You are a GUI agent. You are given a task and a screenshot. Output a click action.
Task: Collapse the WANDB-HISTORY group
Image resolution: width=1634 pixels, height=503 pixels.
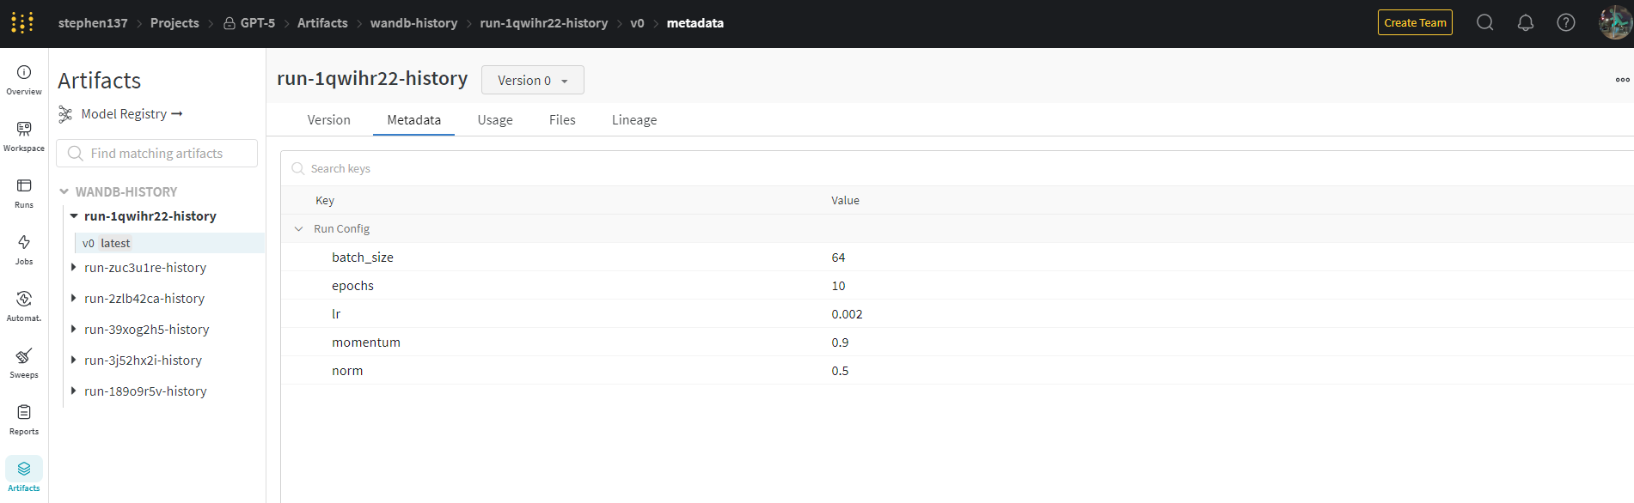click(x=64, y=191)
